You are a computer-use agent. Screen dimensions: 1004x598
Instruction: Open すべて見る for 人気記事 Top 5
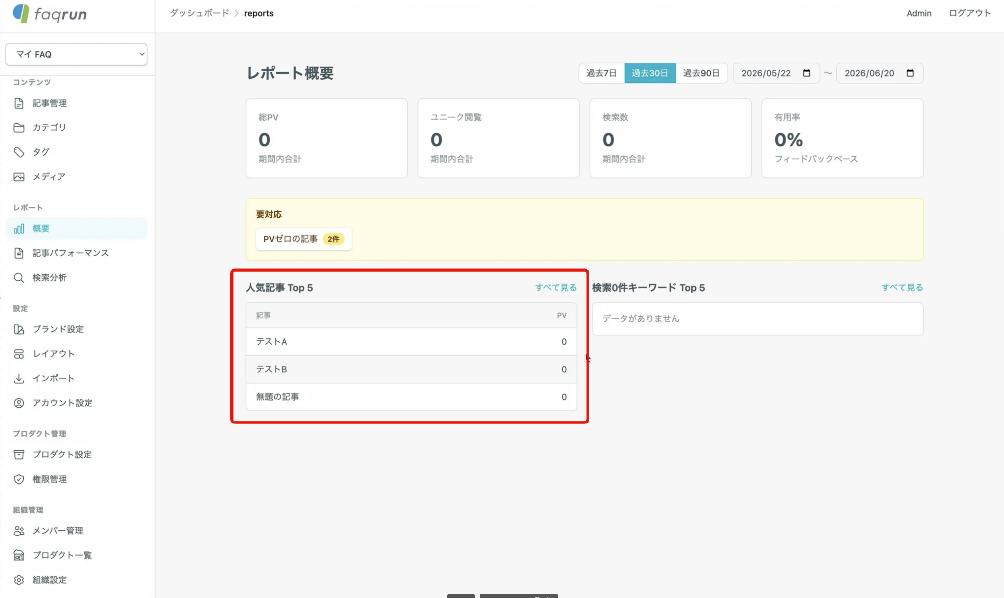[x=556, y=287]
